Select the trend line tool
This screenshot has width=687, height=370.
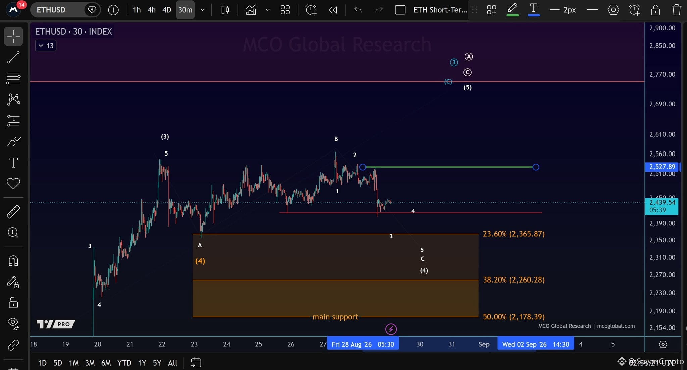point(13,57)
